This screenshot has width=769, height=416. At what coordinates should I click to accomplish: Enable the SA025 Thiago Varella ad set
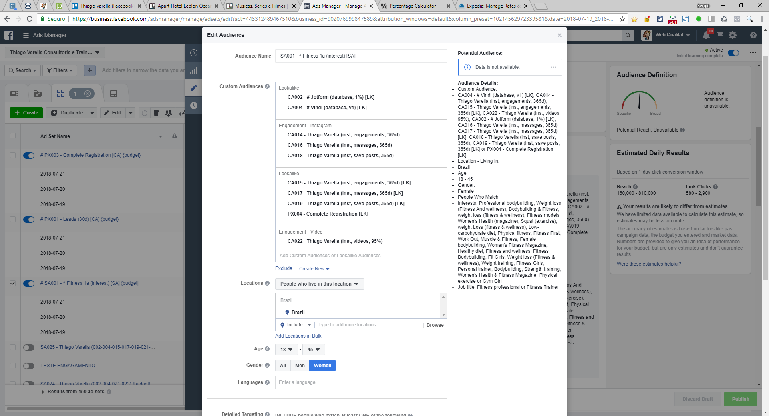tap(29, 348)
